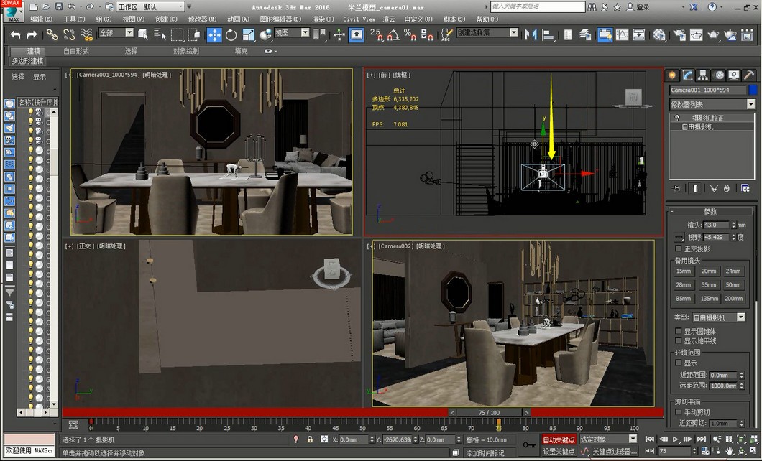Click the camera object color swatch
762x461 pixels.
752,90
